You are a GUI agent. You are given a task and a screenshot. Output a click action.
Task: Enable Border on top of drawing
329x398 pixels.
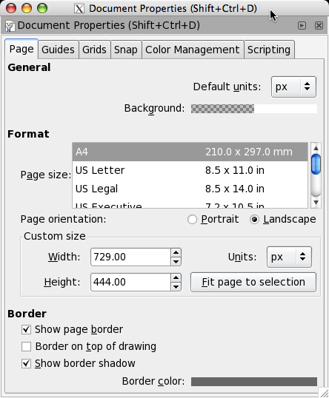pos(26,346)
